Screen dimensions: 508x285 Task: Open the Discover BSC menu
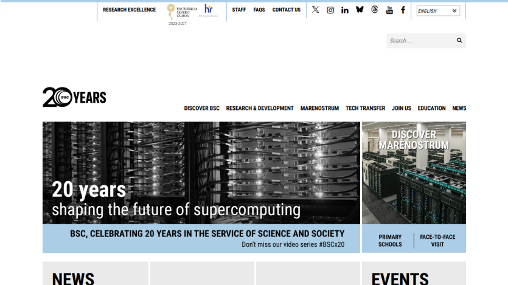click(x=201, y=108)
